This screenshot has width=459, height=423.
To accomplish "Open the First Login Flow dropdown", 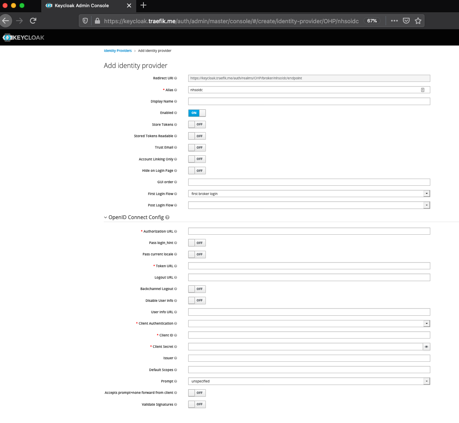I will pos(426,193).
